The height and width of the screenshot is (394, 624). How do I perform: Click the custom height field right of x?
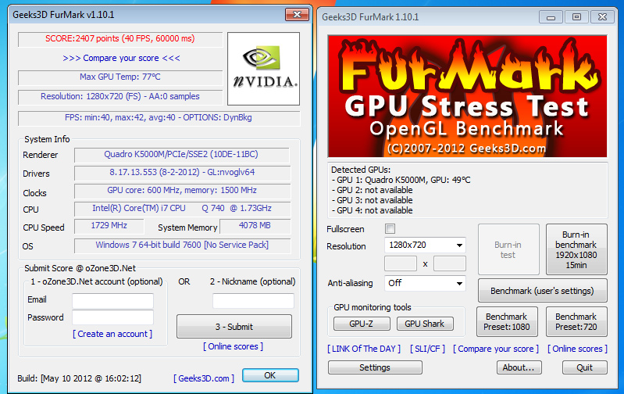point(450,263)
